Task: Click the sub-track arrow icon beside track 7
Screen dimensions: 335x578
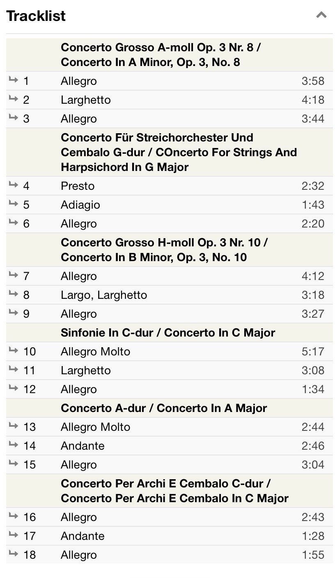Action: [x=14, y=275]
